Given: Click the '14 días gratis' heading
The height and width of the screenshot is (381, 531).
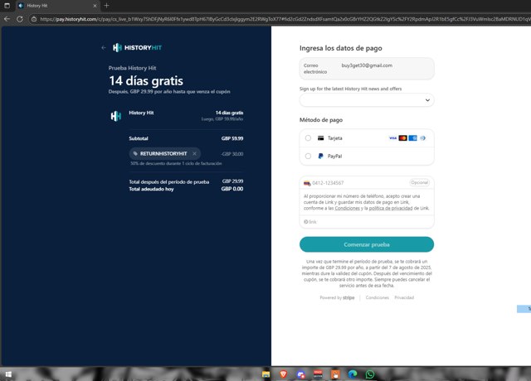Looking at the screenshot, I should (146, 81).
